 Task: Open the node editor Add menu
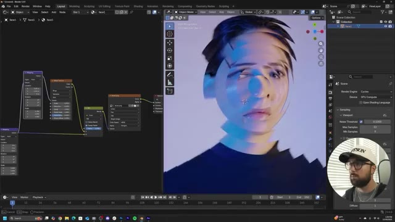[54, 12]
